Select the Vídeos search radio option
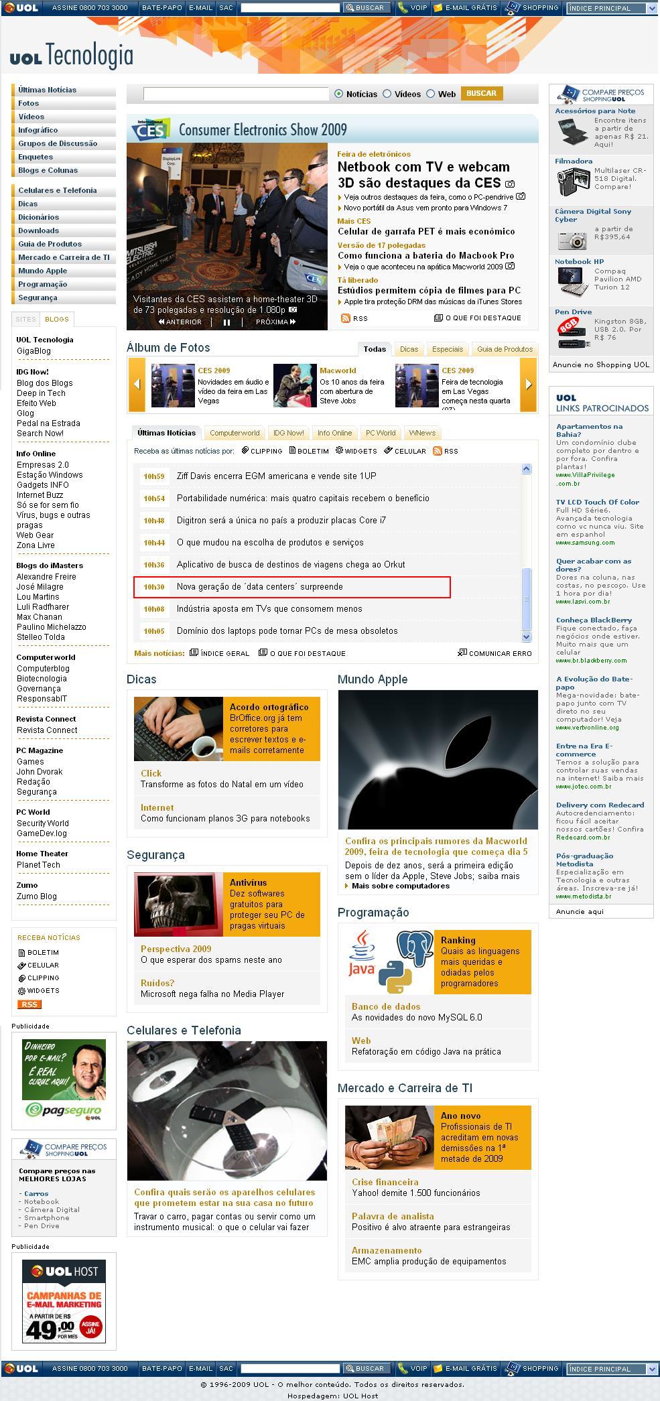 [387, 94]
